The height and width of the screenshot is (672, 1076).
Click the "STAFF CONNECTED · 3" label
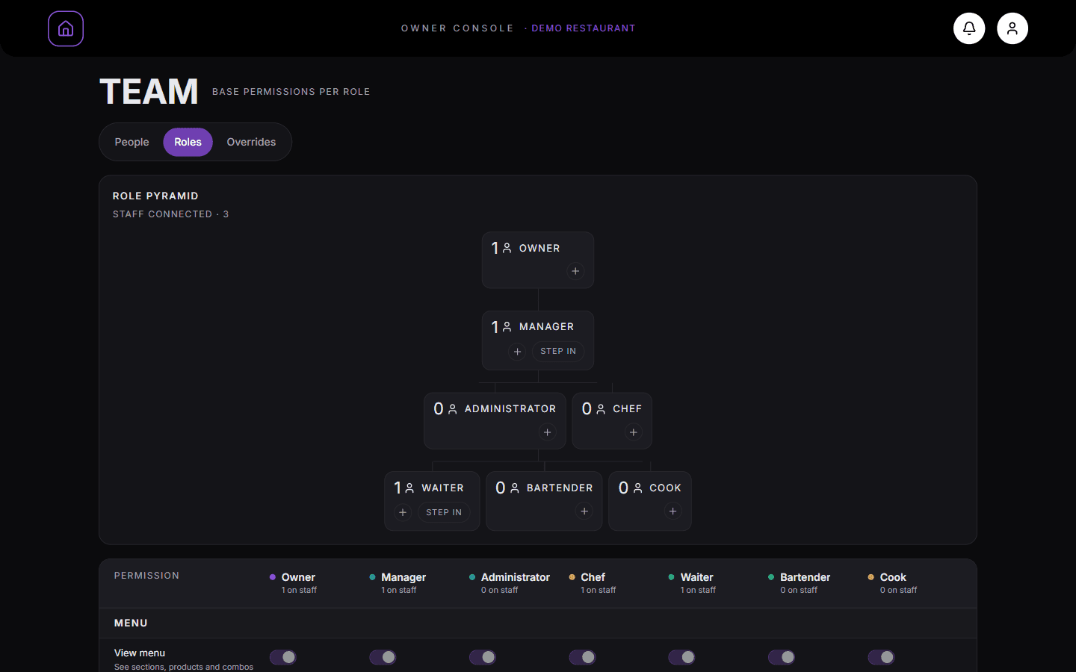(x=171, y=214)
